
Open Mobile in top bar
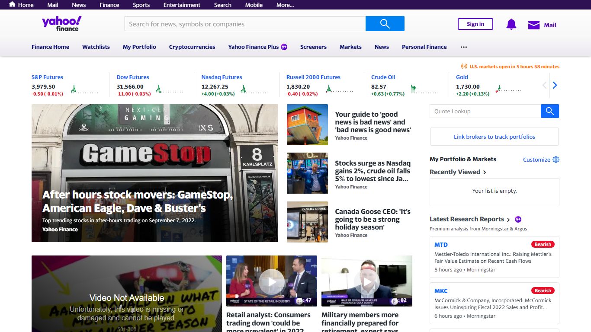(254, 5)
